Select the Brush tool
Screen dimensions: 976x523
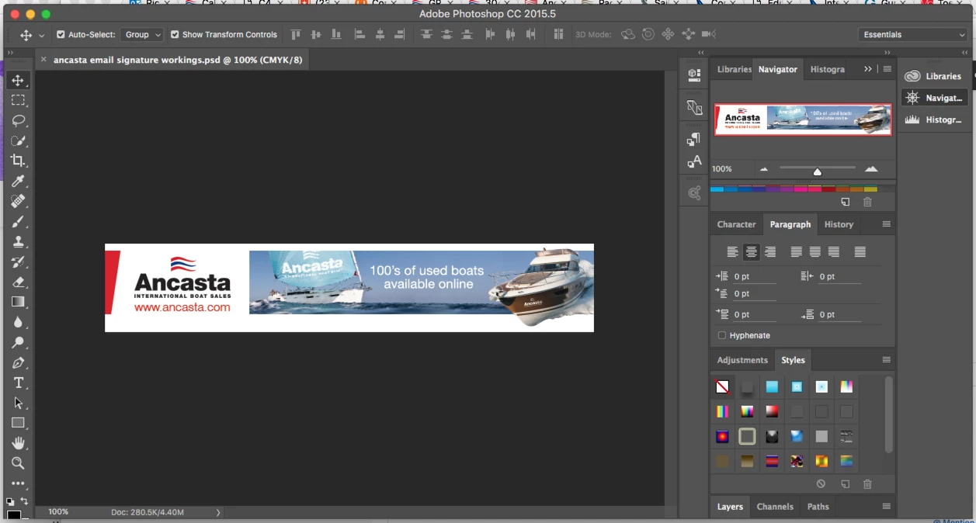(18, 222)
